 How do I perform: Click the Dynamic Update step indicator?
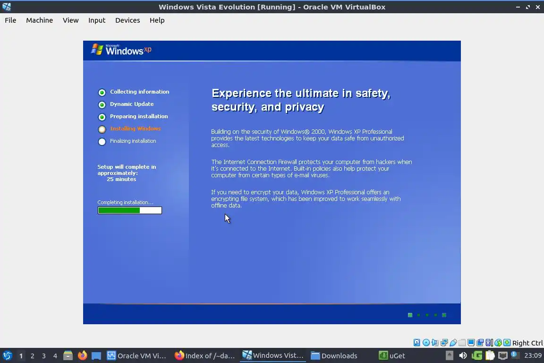pyautogui.click(x=102, y=104)
